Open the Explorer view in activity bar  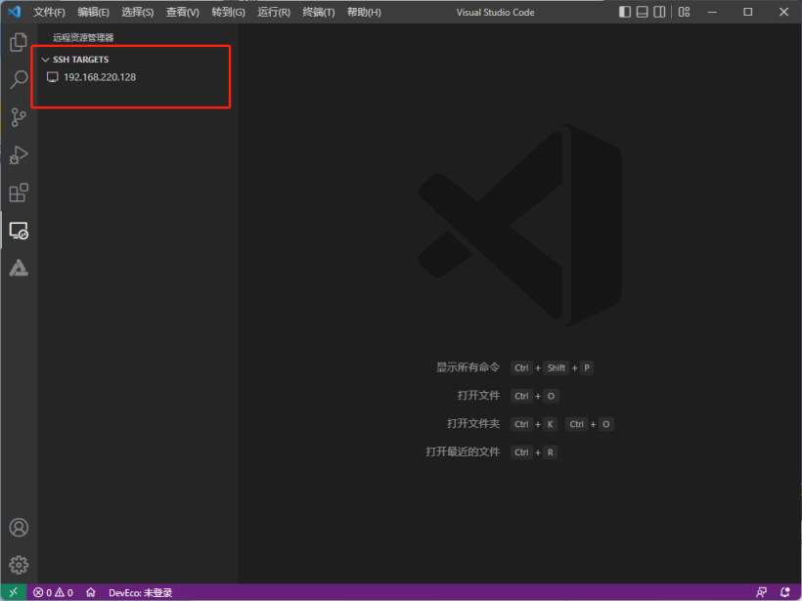click(19, 42)
